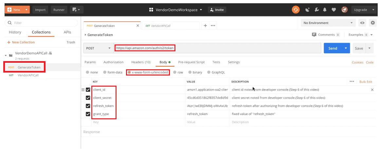Click the filter search magnifier icon

(x=10, y=23)
